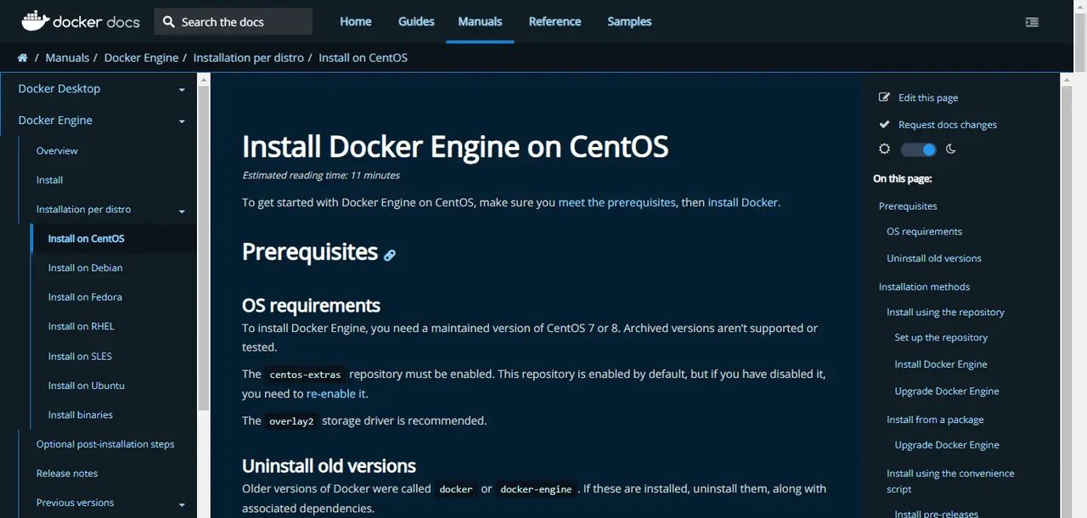The height and width of the screenshot is (518, 1087).
Task: Click the Edit this page pencil icon
Action: click(884, 98)
